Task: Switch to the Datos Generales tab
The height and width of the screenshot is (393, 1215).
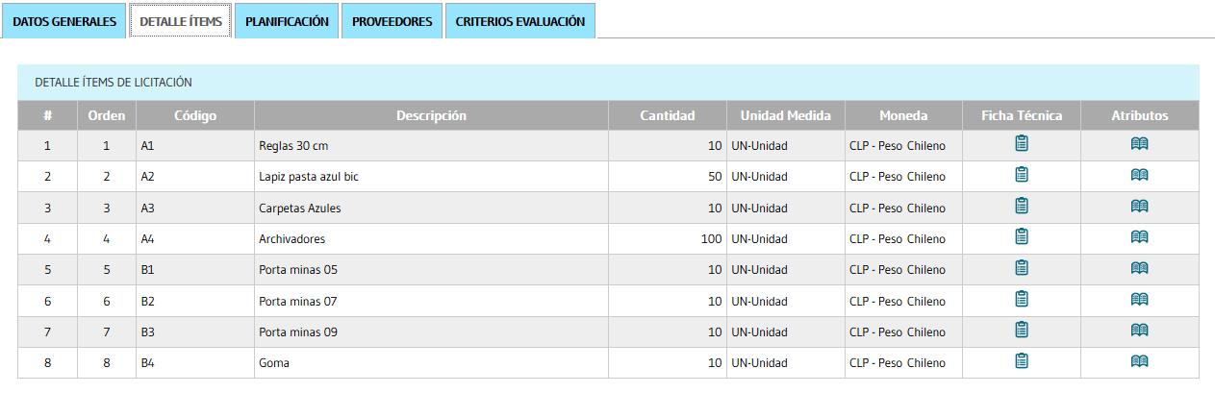Action: click(x=64, y=21)
